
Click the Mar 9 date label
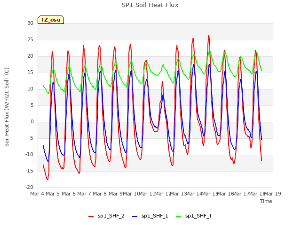point(116,194)
